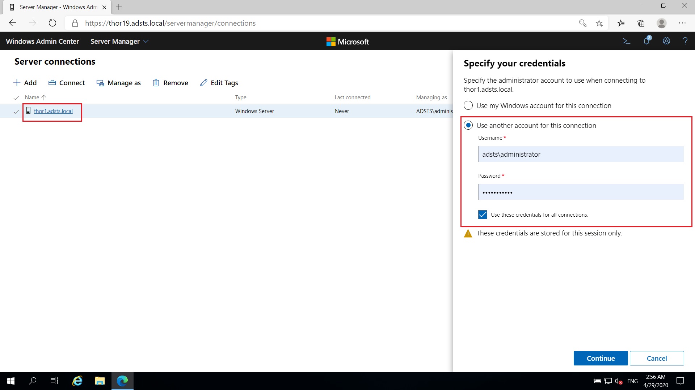Open the Windows Start menu

[x=11, y=381]
